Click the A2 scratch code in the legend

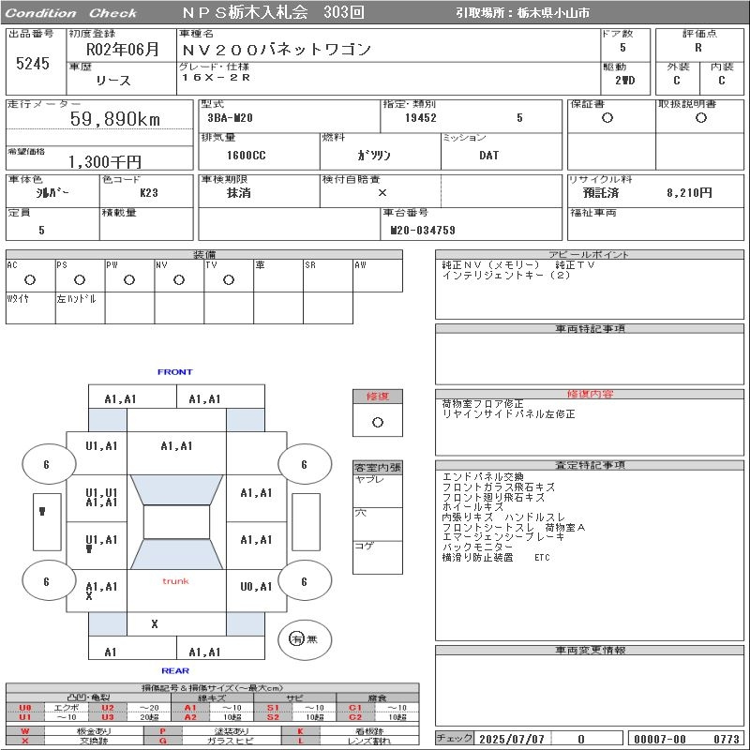coord(190,717)
